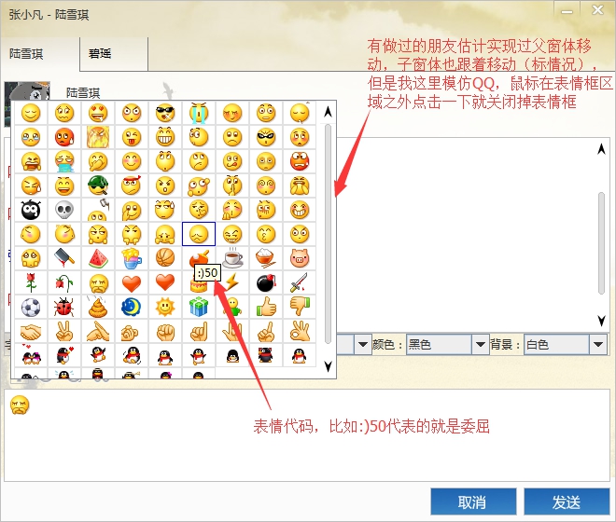
Task: Insert the soldier helmet emoji
Action: click(x=98, y=185)
